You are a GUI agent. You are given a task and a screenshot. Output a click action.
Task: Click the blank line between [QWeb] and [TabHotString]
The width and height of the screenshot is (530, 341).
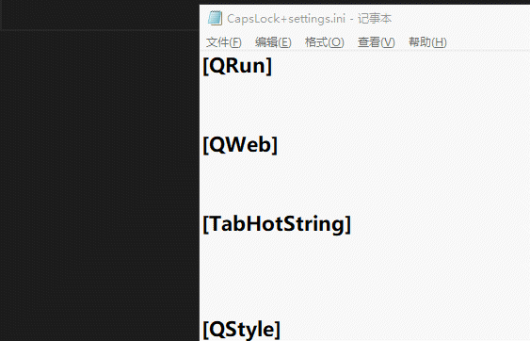[x=364, y=185]
